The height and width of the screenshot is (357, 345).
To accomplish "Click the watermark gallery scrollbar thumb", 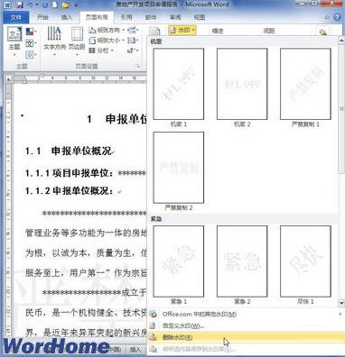I will point(341,109).
